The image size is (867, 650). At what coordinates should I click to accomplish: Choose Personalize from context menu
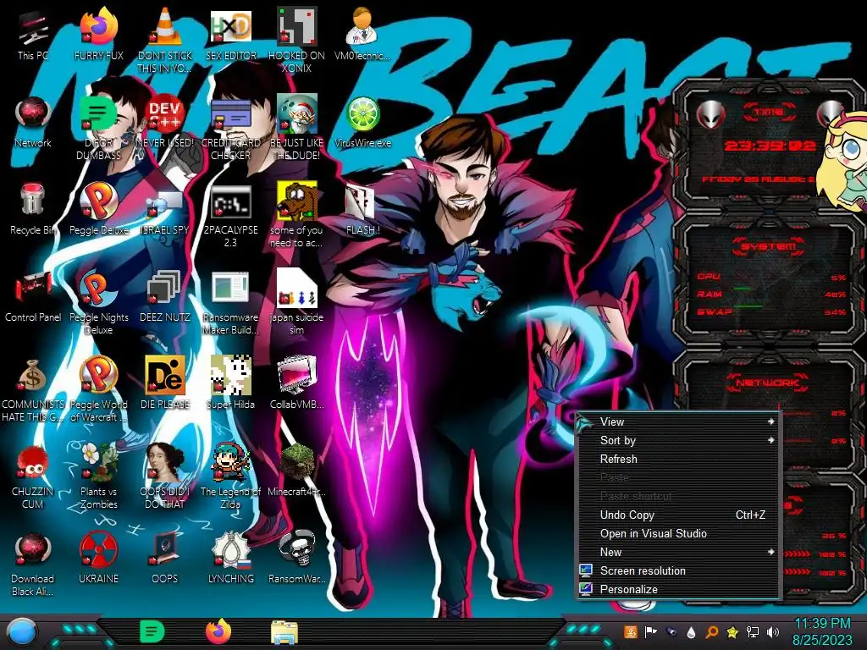[x=678, y=589]
